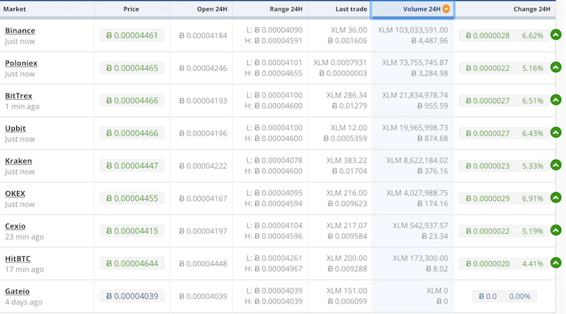Click Poloniex last trade XLM 0.0007931
566x314 pixels.
[x=340, y=62]
